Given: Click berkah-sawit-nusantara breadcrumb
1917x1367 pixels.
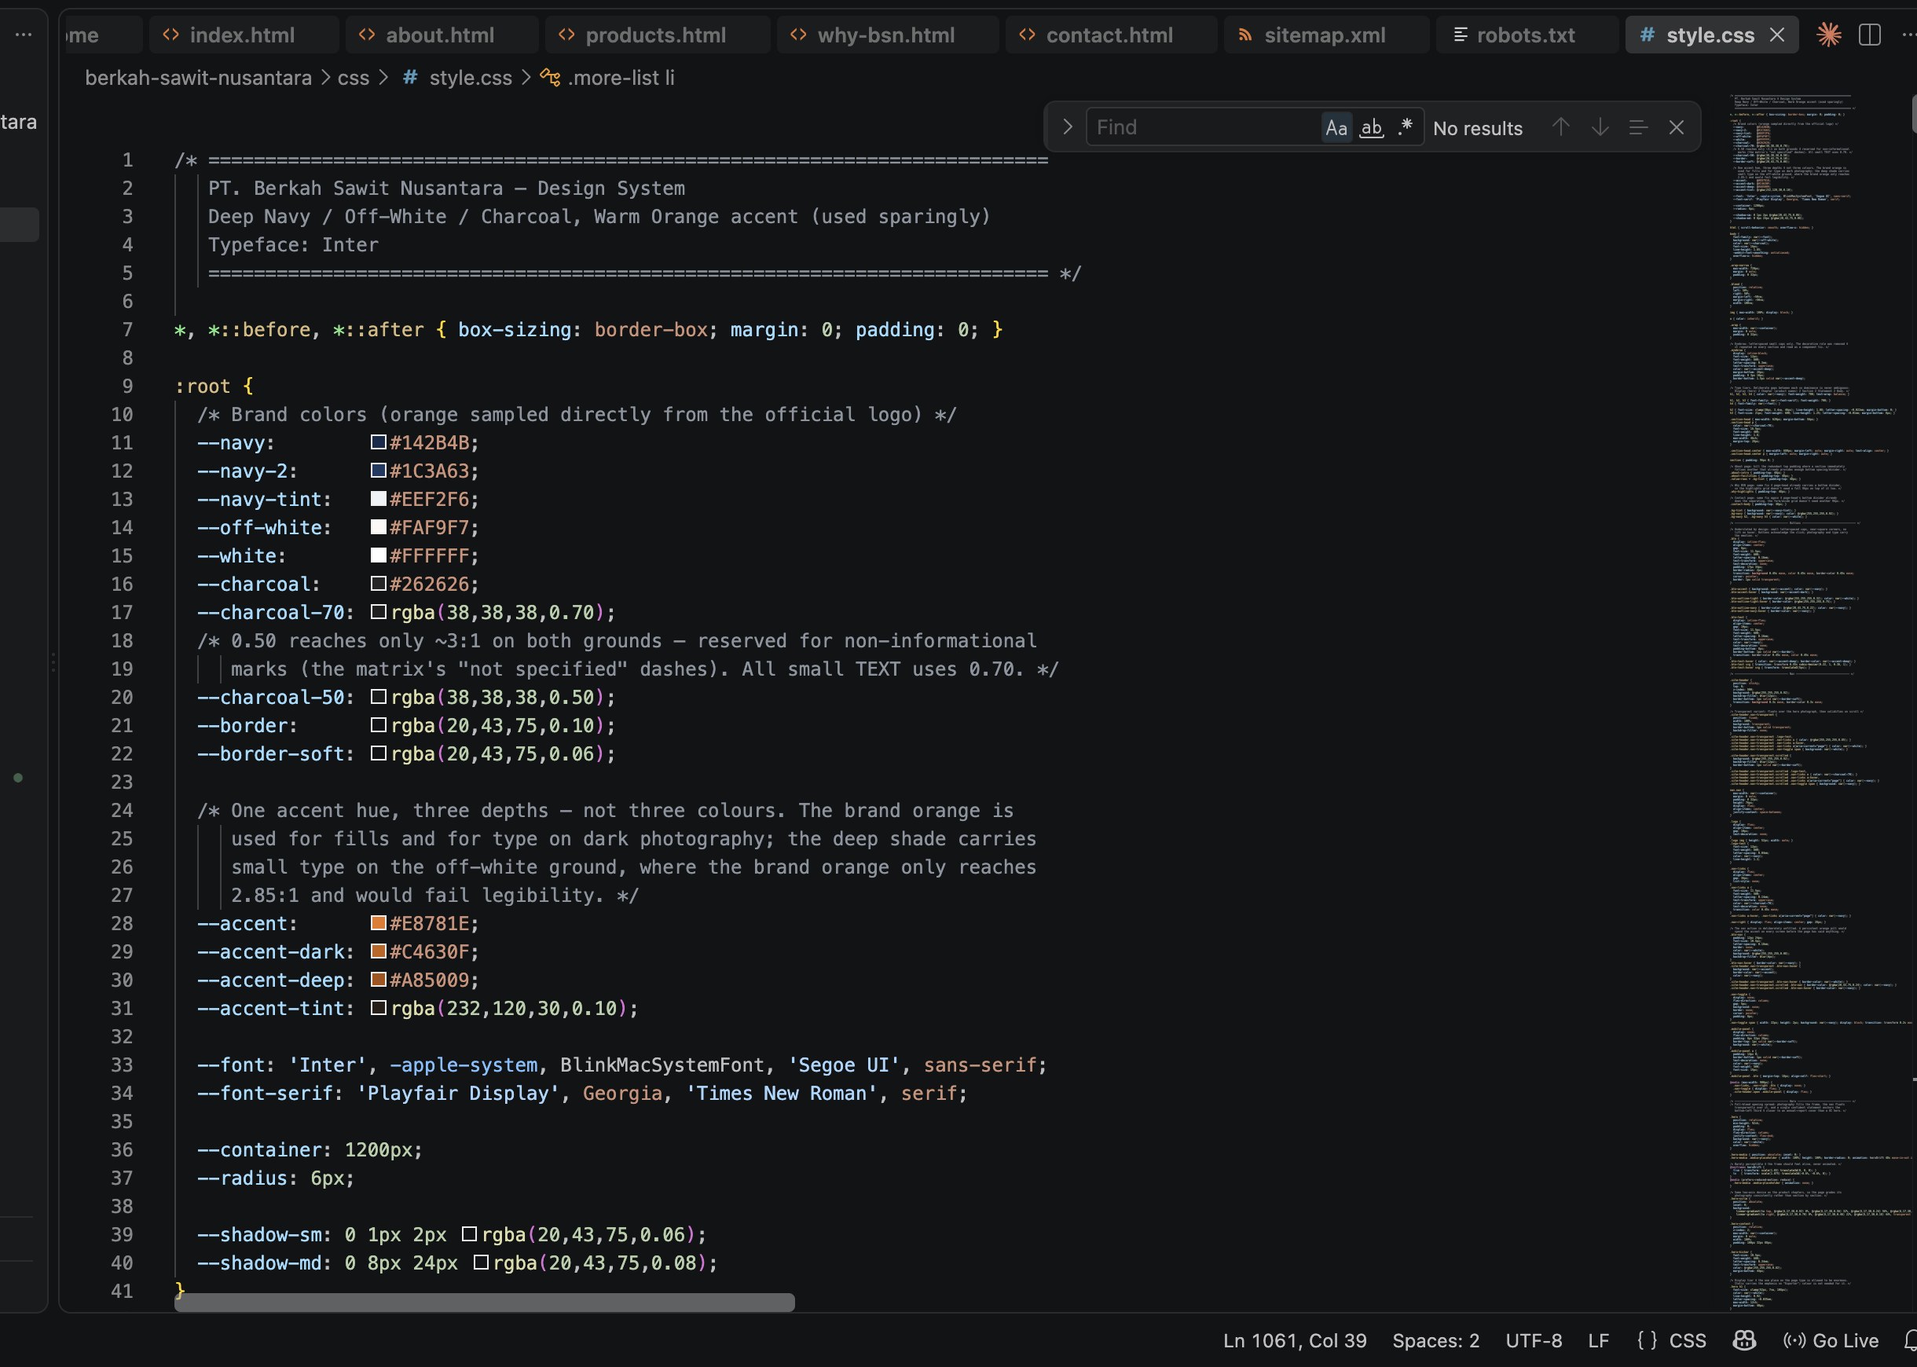Looking at the screenshot, I should (x=199, y=78).
